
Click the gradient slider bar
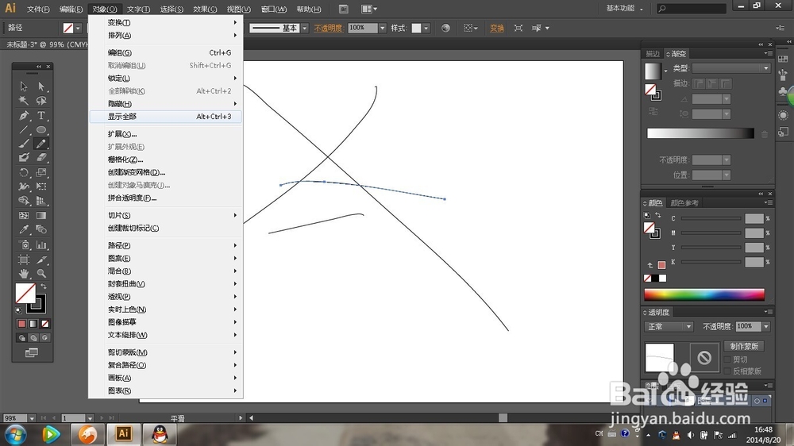700,133
